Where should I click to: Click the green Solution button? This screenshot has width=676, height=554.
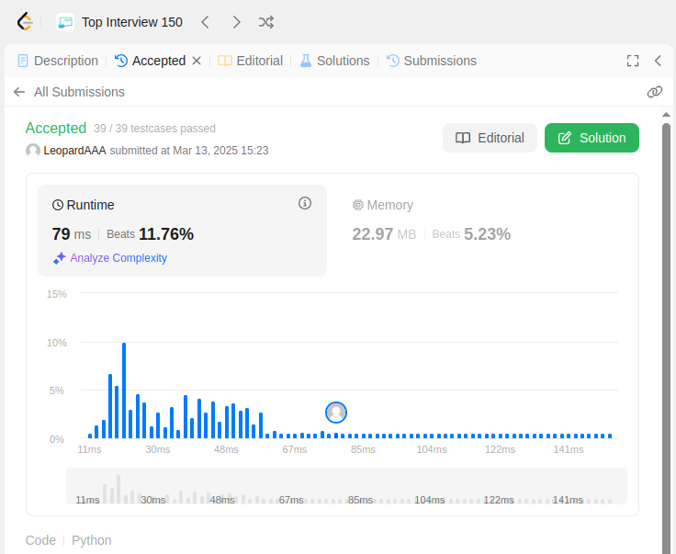tap(591, 138)
